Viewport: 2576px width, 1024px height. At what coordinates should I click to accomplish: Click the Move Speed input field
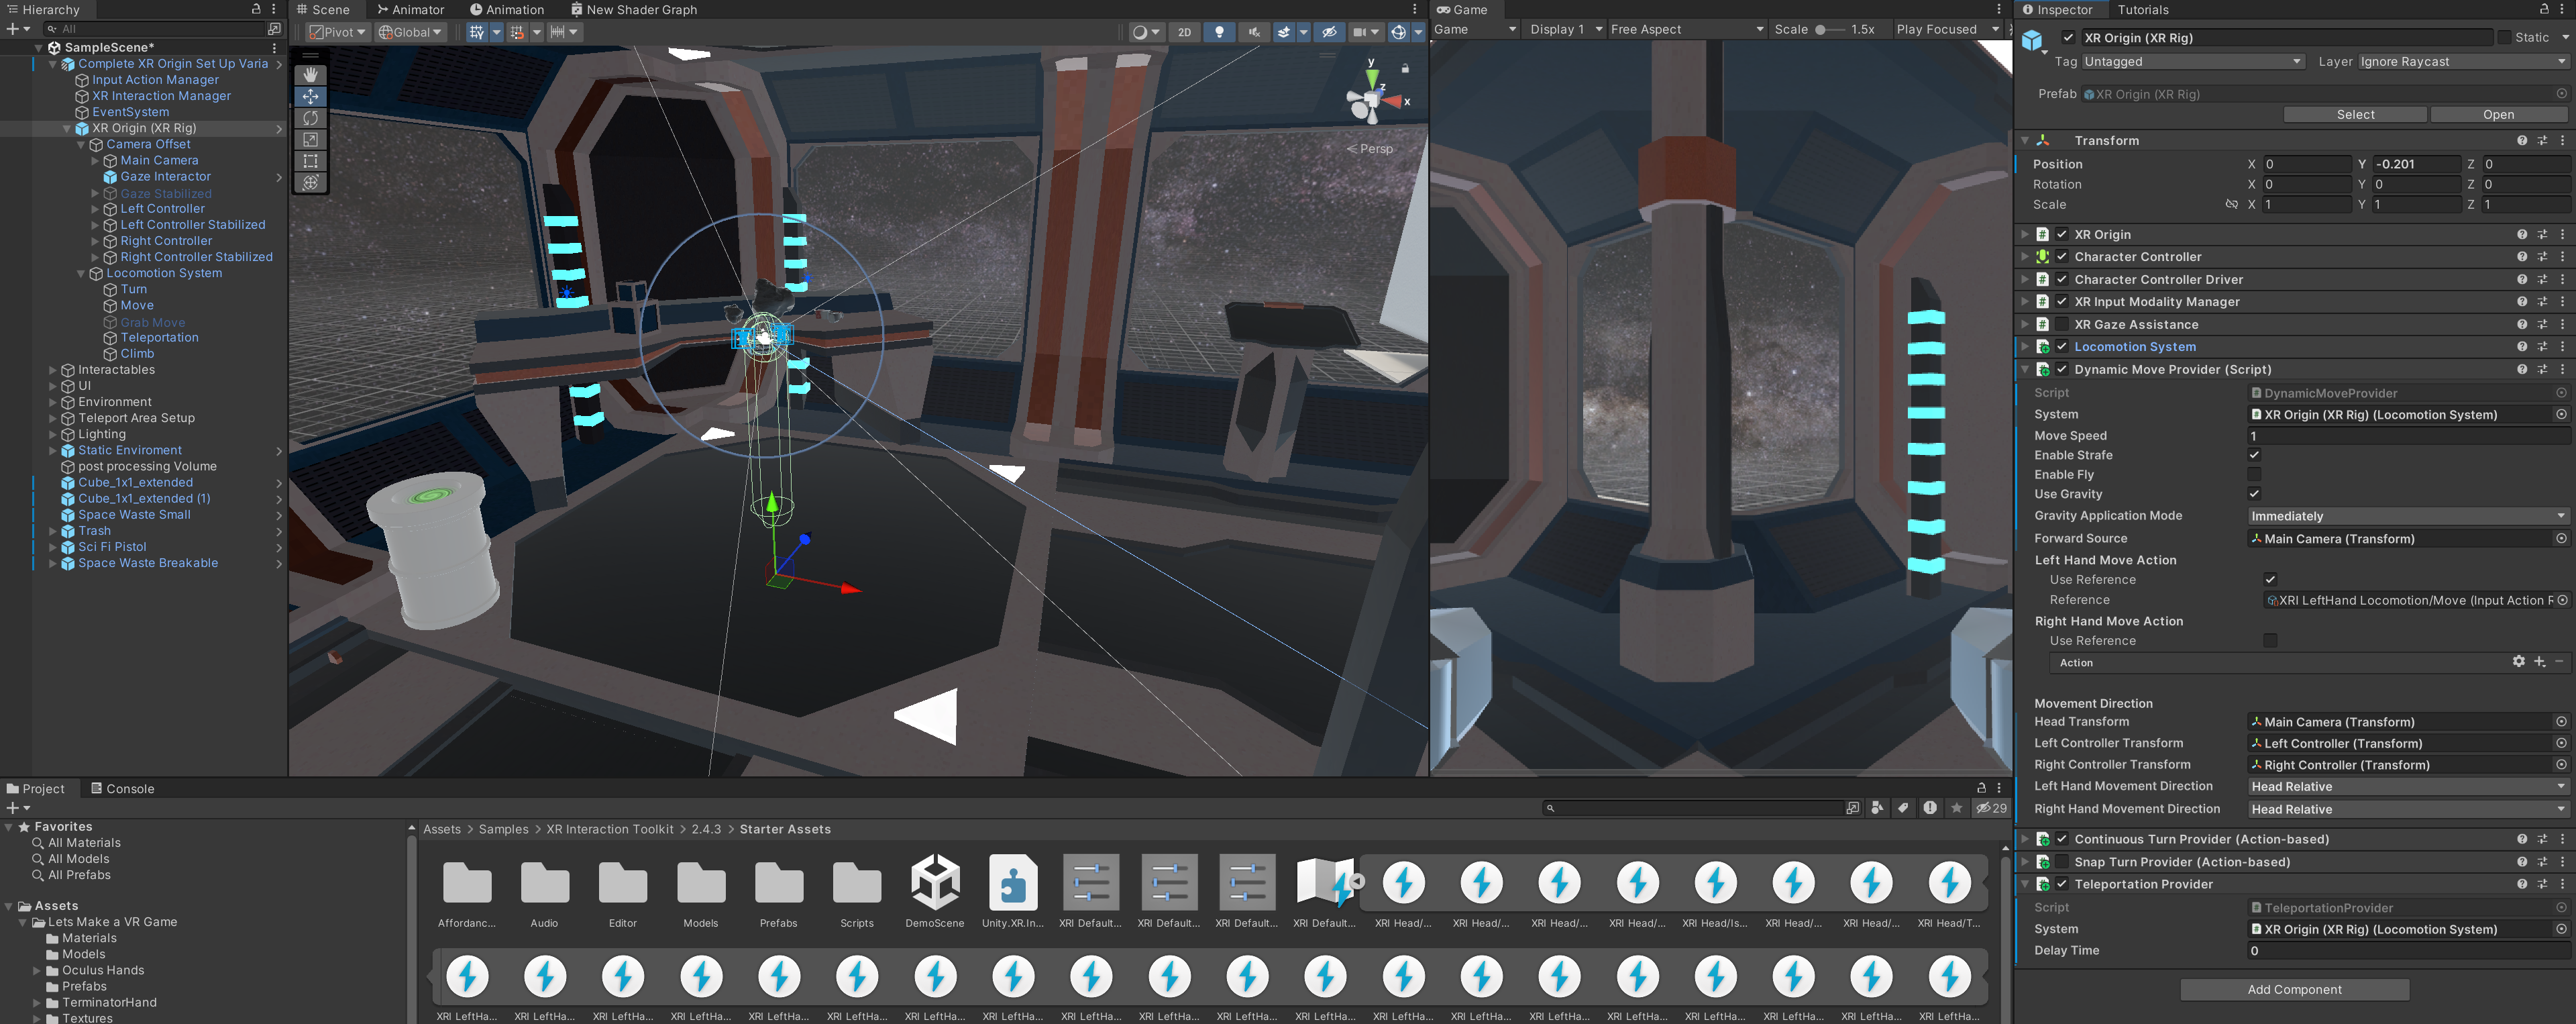tap(2406, 436)
